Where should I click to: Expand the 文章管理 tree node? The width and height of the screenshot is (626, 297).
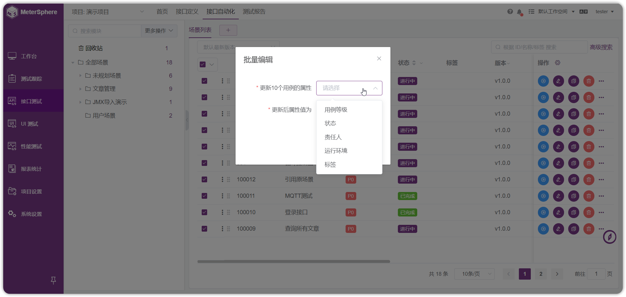80,89
